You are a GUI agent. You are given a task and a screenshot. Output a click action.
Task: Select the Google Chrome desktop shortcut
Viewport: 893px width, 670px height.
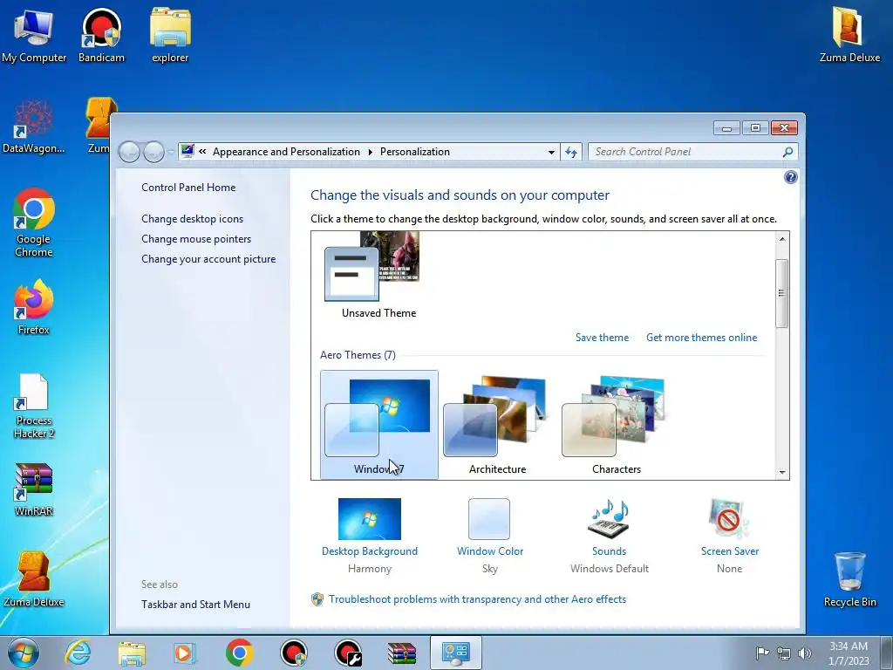point(34,223)
